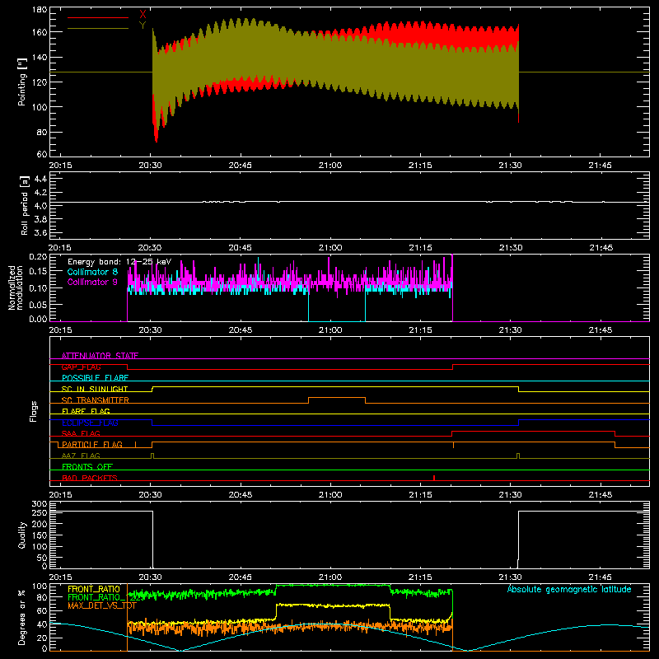Click the red X legend line

(98, 17)
